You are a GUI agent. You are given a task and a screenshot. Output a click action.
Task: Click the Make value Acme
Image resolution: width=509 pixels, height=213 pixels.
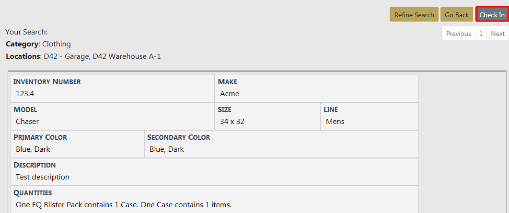230,93
